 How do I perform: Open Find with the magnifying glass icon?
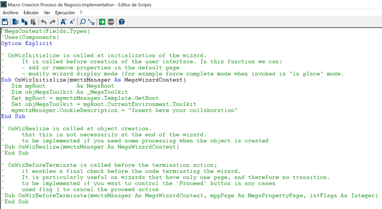(x=83, y=22)
